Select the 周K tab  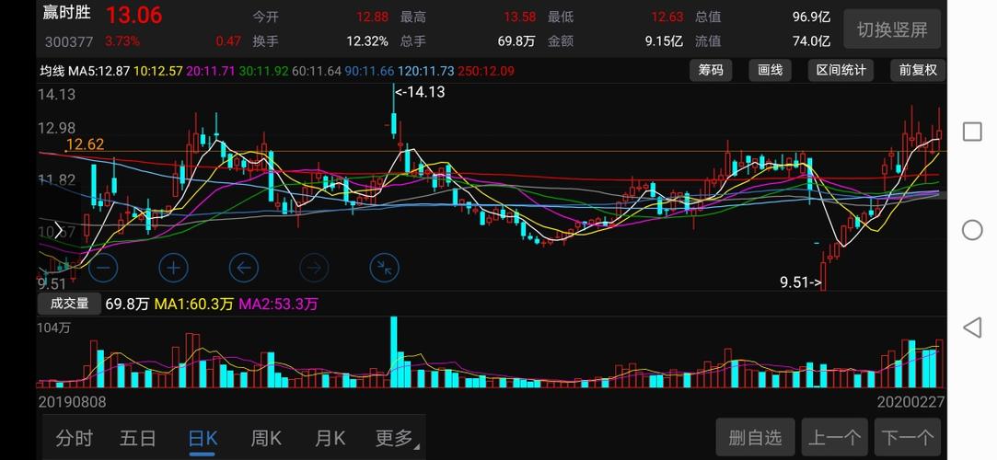(x=266, y=439)
